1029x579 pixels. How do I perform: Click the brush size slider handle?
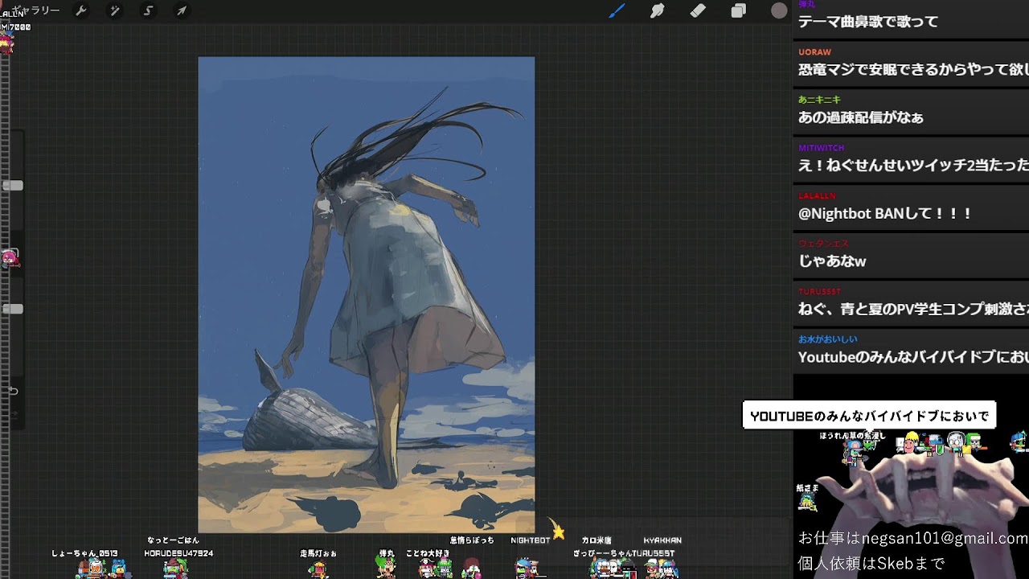(x=13, y=186)
